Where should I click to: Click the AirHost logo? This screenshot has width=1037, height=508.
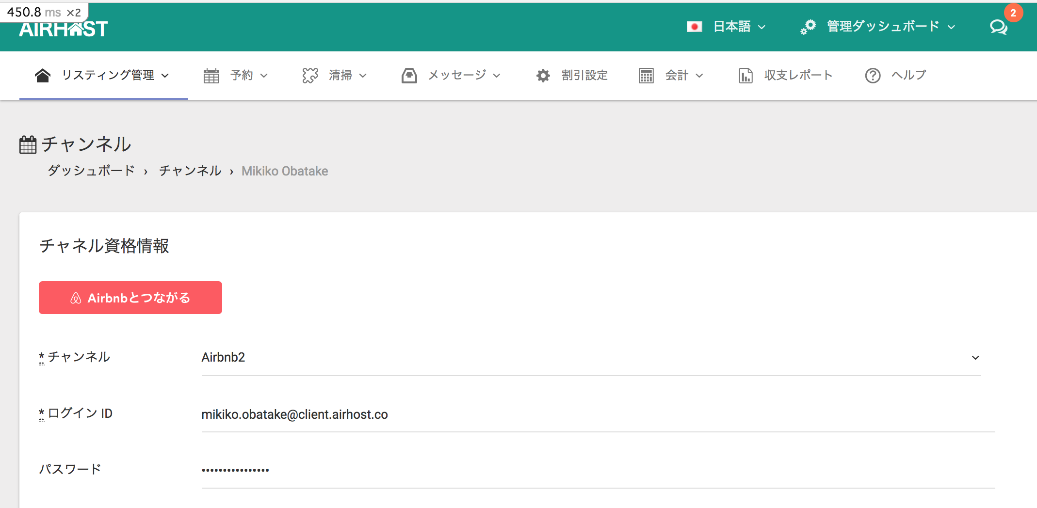coord(64,29)
